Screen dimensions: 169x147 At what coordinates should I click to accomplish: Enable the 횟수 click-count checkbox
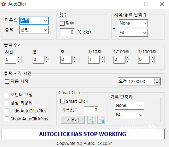pyautogui.click(x=62, y=24)
